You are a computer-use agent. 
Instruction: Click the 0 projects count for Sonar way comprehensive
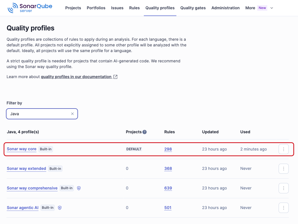pyautogui.click(x=127, y=188)
